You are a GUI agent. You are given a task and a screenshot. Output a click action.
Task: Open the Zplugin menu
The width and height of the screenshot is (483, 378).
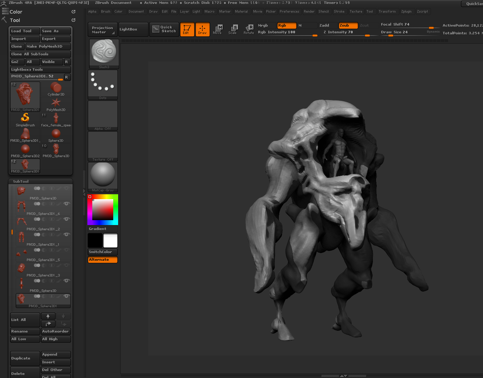click(406, 12)
